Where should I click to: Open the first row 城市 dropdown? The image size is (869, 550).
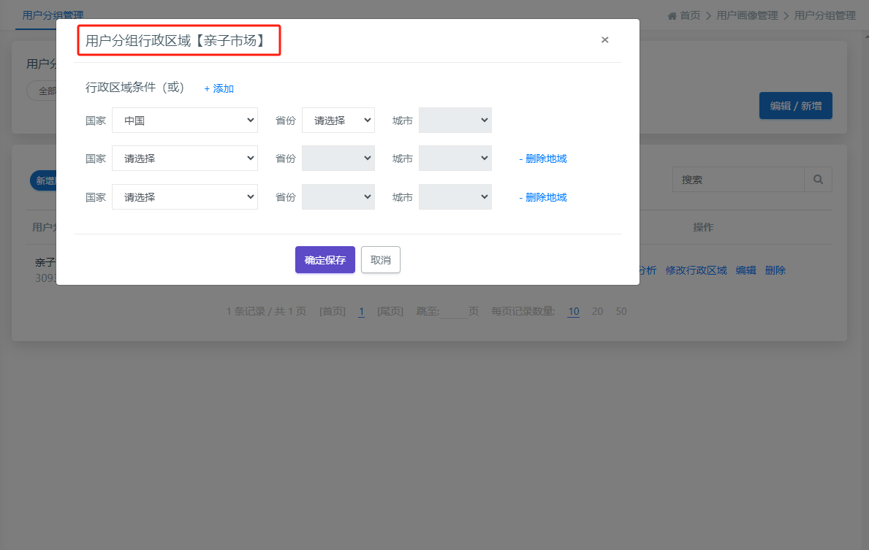[x=455, y=121]
